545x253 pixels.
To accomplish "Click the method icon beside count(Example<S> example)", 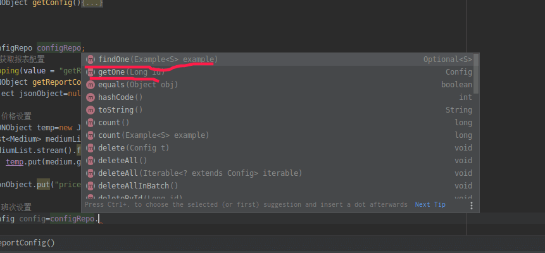I will [91, 135].
